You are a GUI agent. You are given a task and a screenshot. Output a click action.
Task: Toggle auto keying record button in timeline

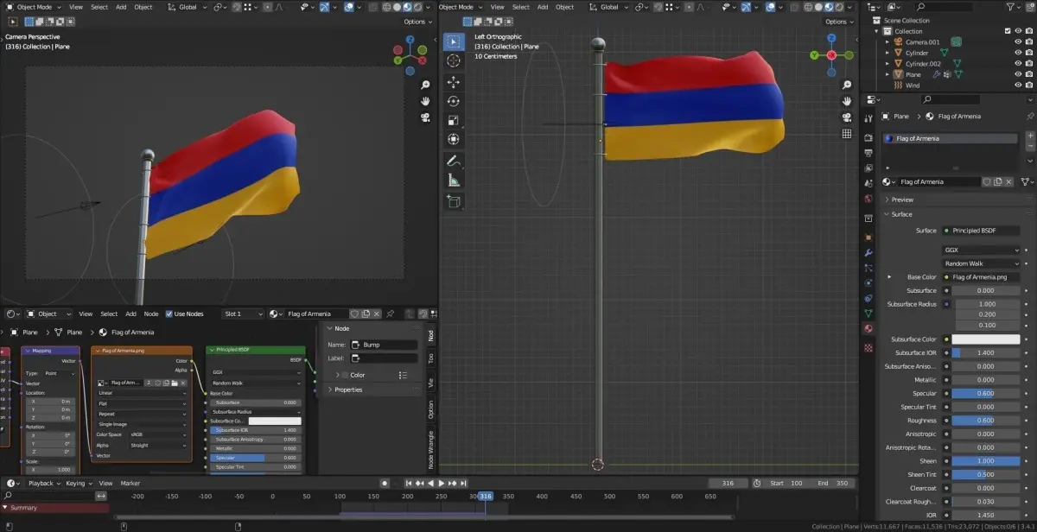pyautogui.click(x=385, y=483)
